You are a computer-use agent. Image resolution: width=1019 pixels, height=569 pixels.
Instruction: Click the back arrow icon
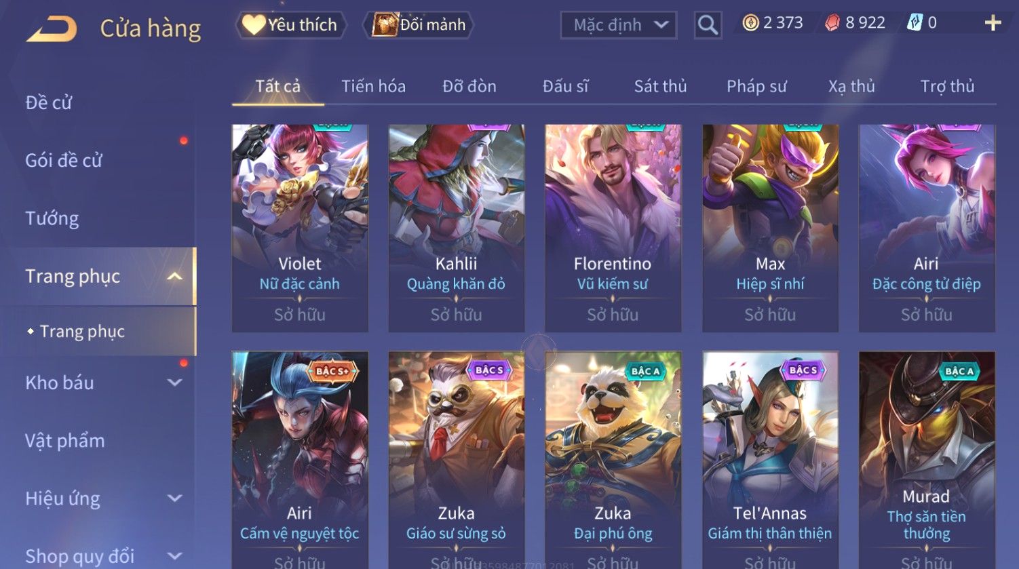tap(52, 29)
